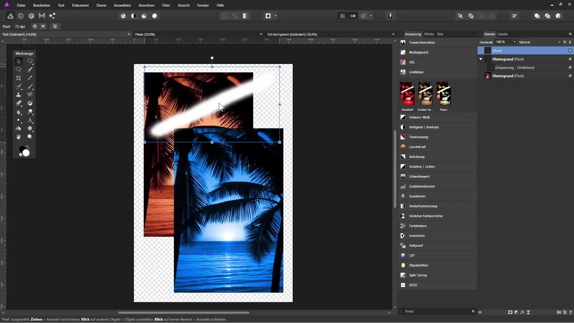Viewport: 574px width, 323px height.
Task: Select the Erase Brush tool
Action: 19,103
